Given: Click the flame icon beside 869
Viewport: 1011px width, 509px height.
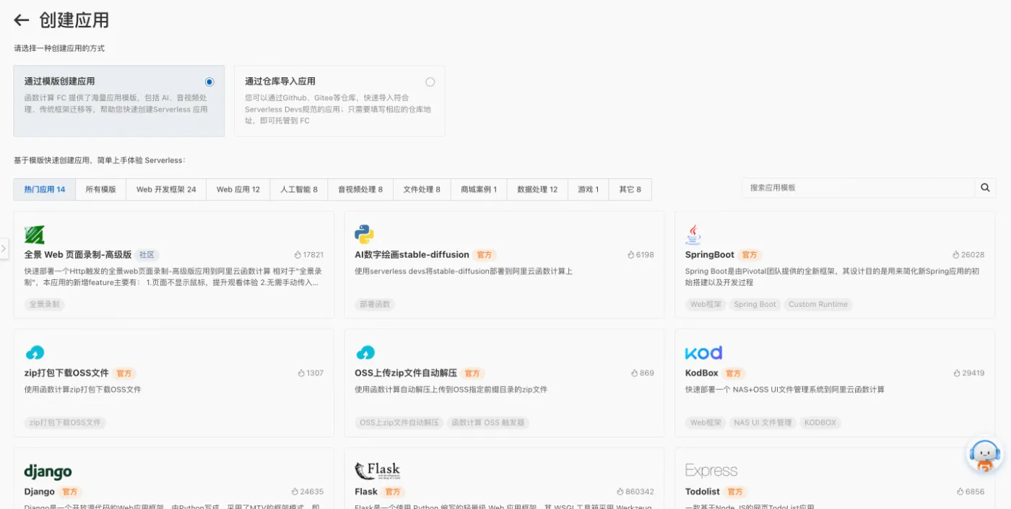Looking at the screenshot, I should pos(635,373).
